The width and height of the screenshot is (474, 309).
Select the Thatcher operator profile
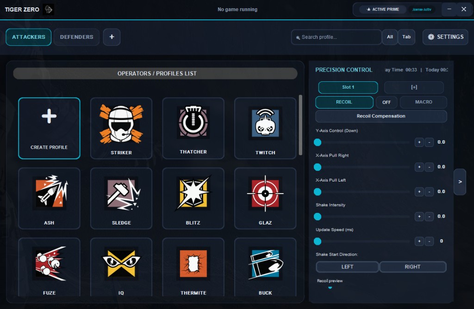coord(193,128)
